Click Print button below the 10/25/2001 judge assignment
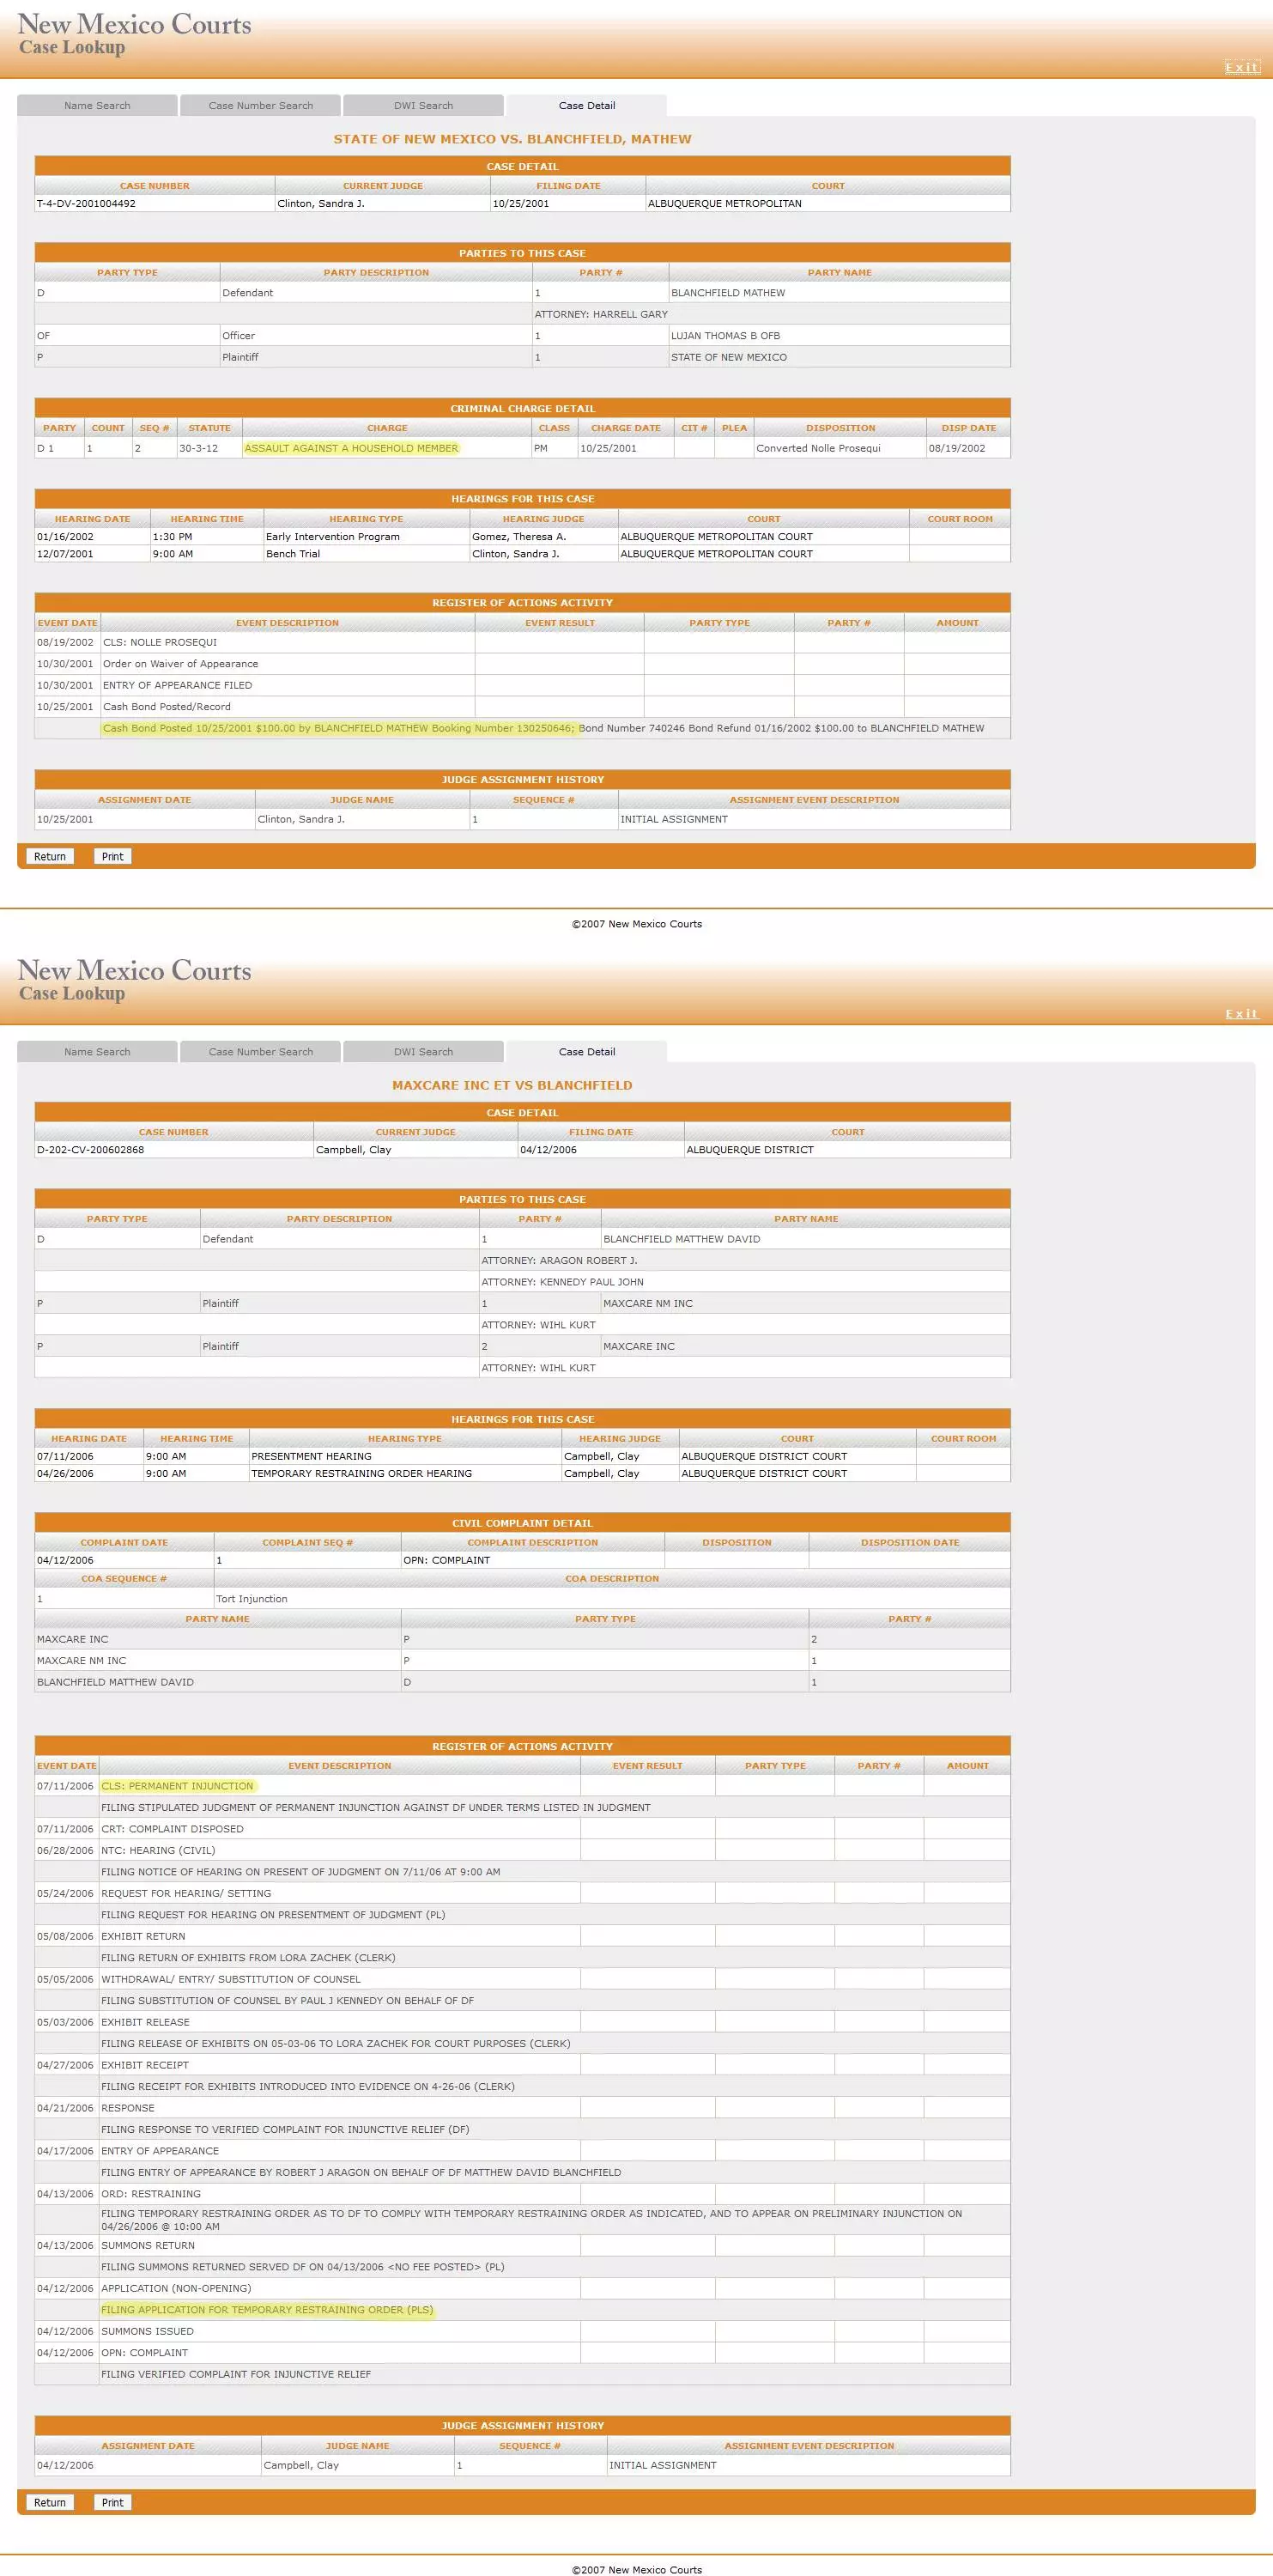 [113, 856]
